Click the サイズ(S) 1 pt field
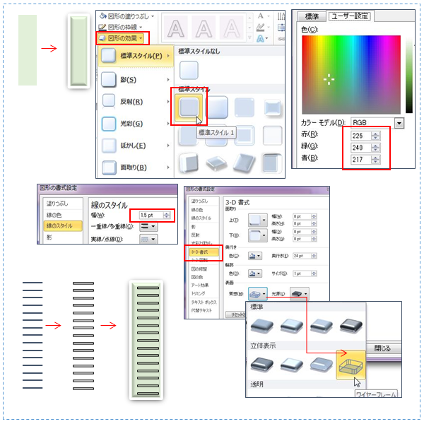 [302, 273]
